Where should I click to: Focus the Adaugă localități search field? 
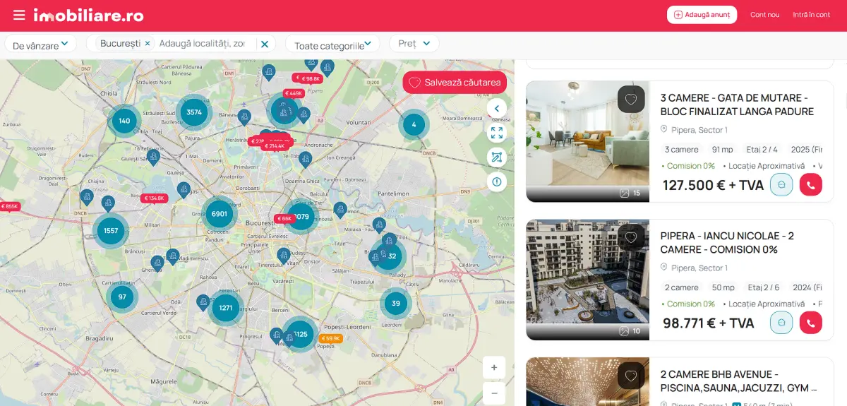click(202, 43)
